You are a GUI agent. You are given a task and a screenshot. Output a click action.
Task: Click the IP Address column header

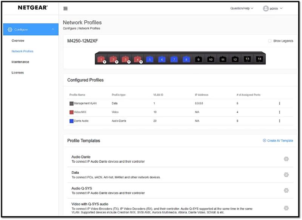click(202, 95)
